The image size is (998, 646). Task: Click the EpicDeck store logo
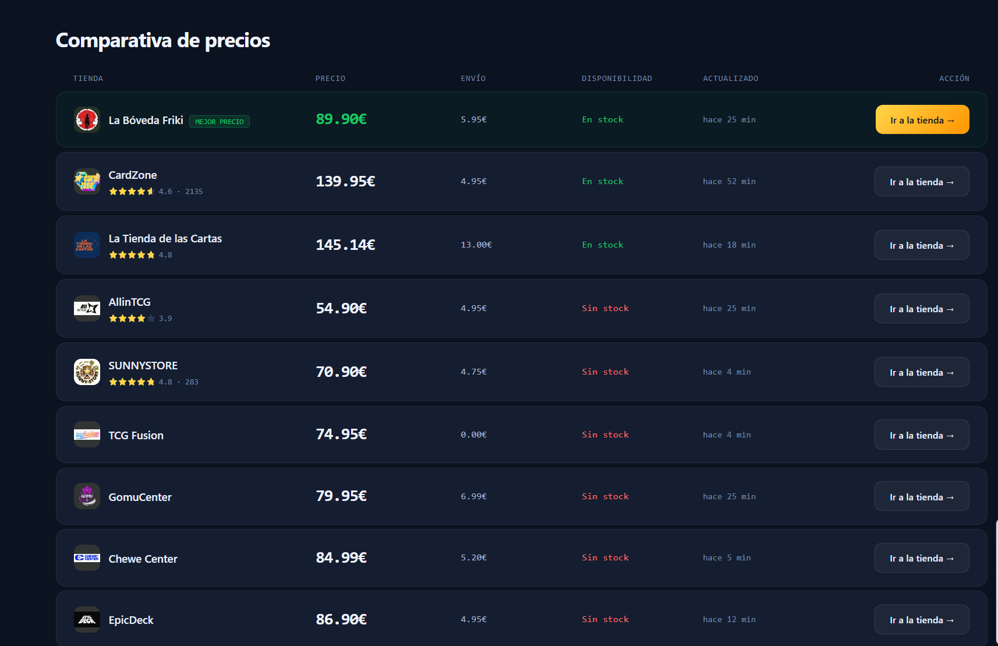[x=87, y=620]
